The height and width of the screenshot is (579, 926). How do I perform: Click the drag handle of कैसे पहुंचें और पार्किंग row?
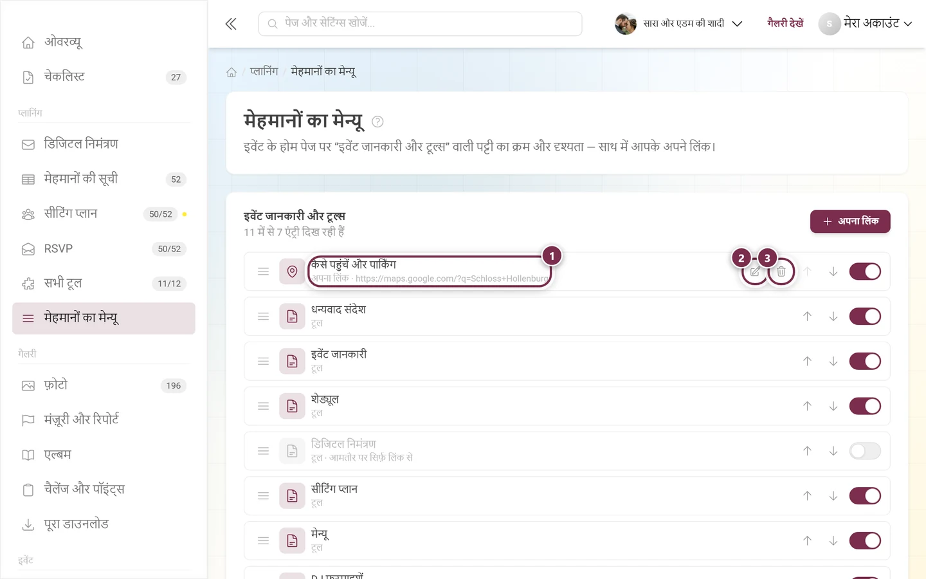click(x=263, y=271)
